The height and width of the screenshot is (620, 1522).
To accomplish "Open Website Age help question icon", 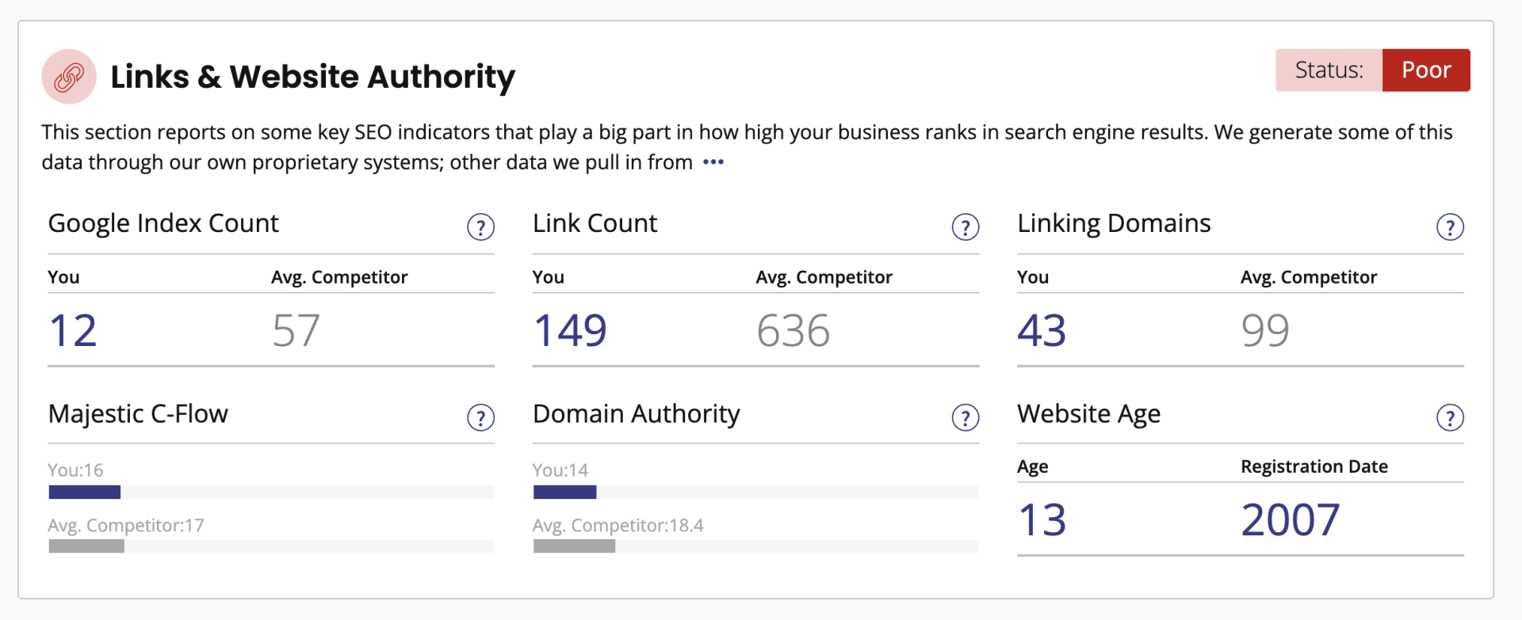I will coord(1450,417).
